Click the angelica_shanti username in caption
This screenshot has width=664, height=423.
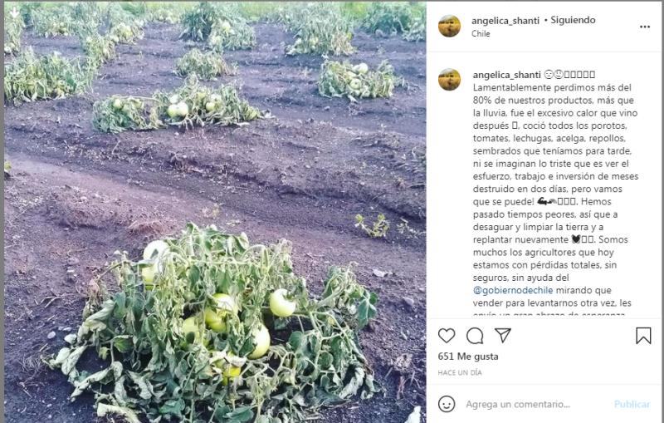click(x=507, y=75)
